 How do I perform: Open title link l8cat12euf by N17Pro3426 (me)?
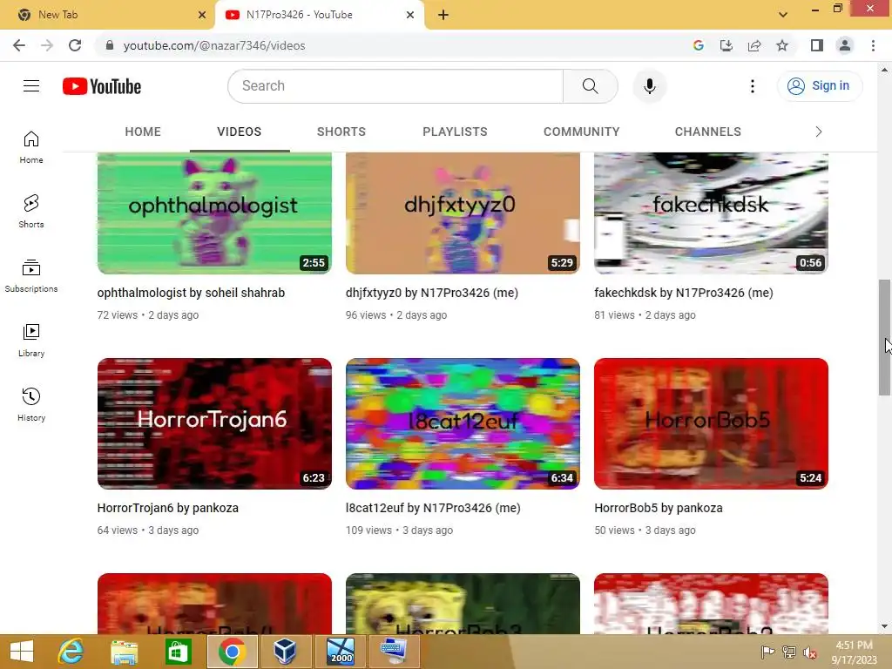433,508
